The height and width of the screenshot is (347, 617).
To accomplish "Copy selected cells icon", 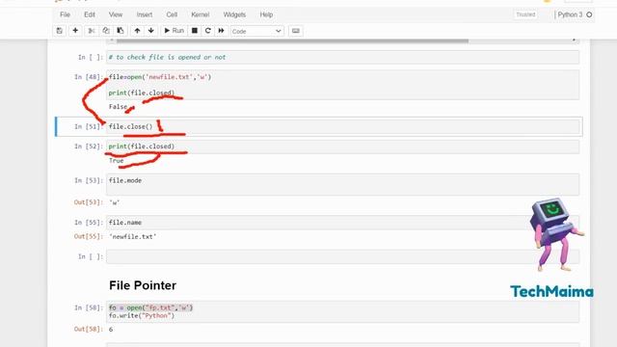I will pyautogui.click(x=106, y=31).
